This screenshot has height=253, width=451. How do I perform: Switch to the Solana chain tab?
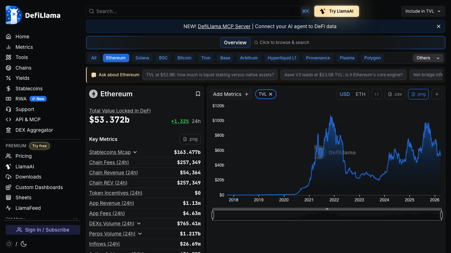click(x=142, y=58)
